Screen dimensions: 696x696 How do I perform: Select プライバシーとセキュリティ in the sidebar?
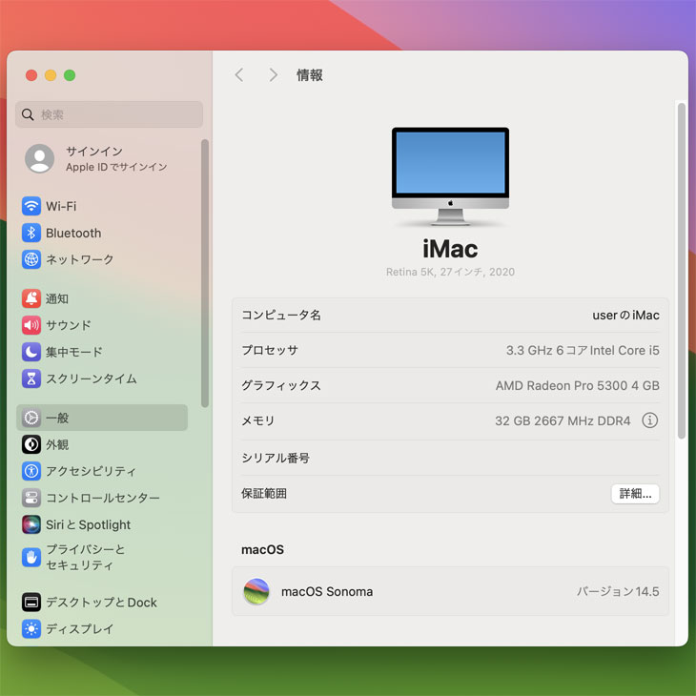point(102,558)
